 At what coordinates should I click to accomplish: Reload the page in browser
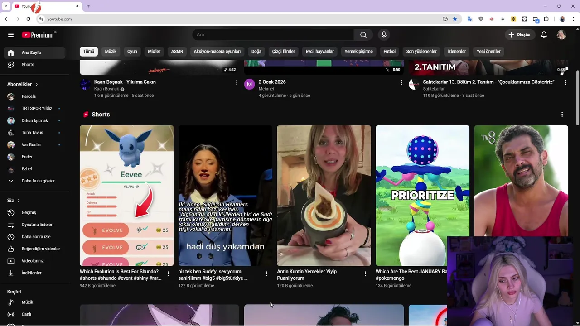(x=28, y=19)
